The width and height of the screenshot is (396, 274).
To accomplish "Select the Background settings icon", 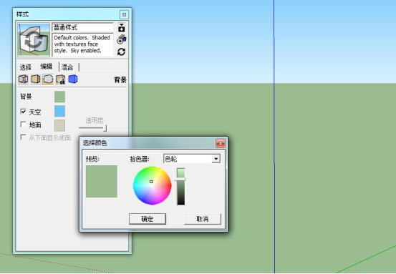I will pos(48,79).
